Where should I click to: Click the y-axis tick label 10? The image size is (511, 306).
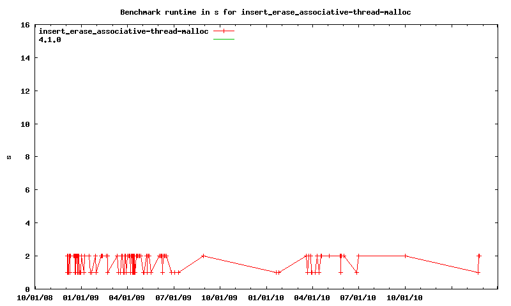(25, 124)
